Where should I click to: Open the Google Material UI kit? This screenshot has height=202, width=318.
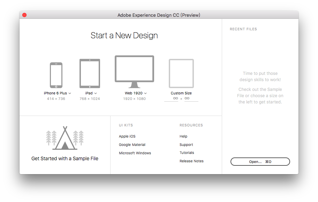point(132,145)
